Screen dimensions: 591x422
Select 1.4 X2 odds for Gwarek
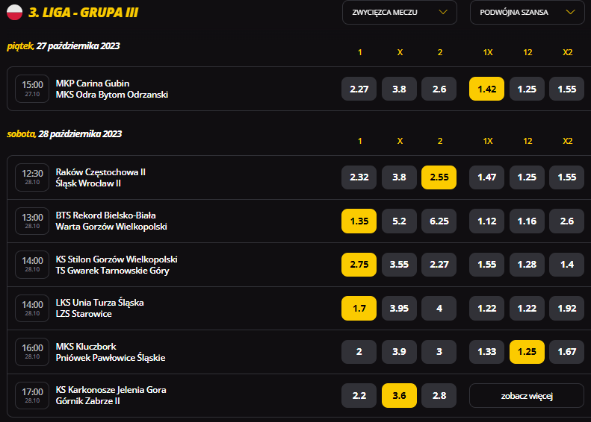coord(566,265)
